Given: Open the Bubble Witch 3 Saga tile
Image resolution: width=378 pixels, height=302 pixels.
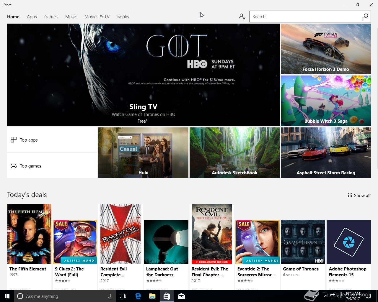Looking at the screenshot, I should coord(326,101).
